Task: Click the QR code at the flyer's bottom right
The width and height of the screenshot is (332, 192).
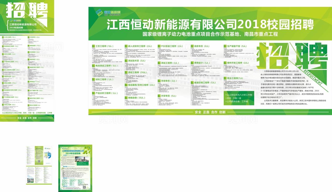Action: pos(85,187)
